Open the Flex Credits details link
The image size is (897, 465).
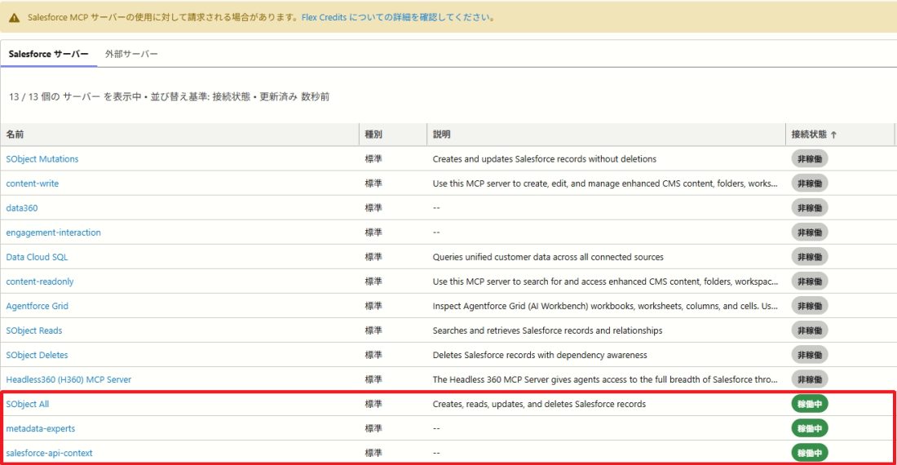[x=398, y=17]
